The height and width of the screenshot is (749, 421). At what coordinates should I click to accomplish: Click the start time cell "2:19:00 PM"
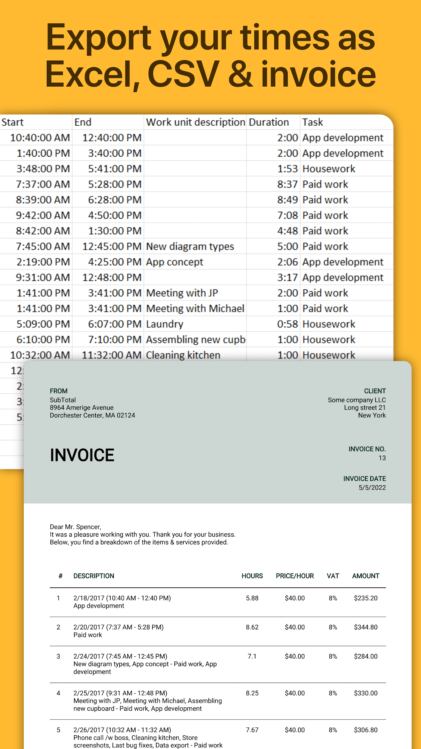(43, 262)
